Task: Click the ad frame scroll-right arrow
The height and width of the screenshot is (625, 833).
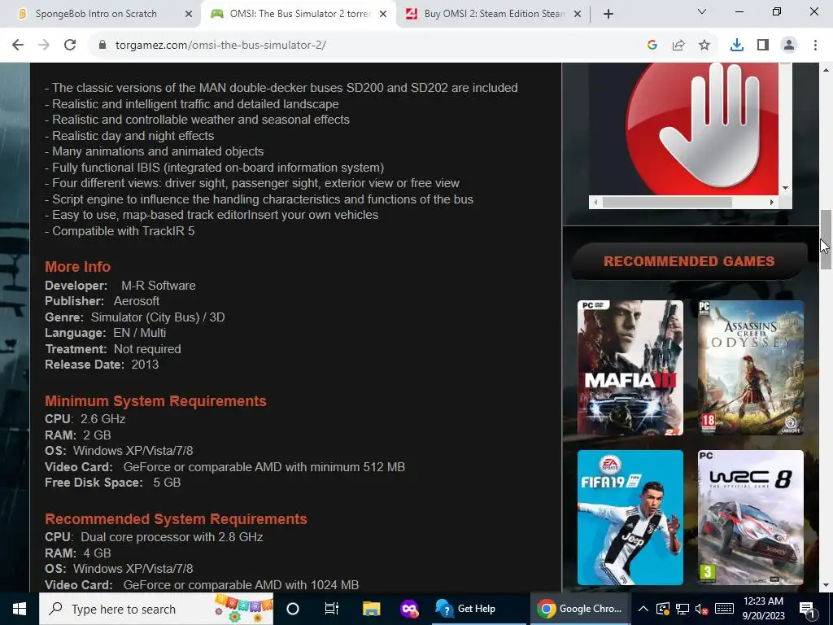Action: (x=771, y=202)
